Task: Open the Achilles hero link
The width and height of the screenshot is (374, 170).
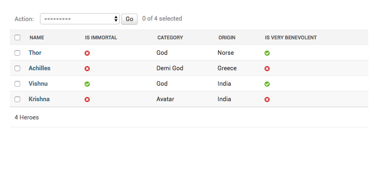Action: coord(39,68)
